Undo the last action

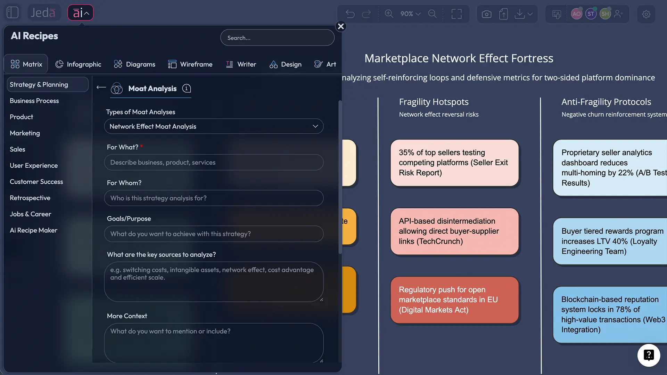point(350,14)
